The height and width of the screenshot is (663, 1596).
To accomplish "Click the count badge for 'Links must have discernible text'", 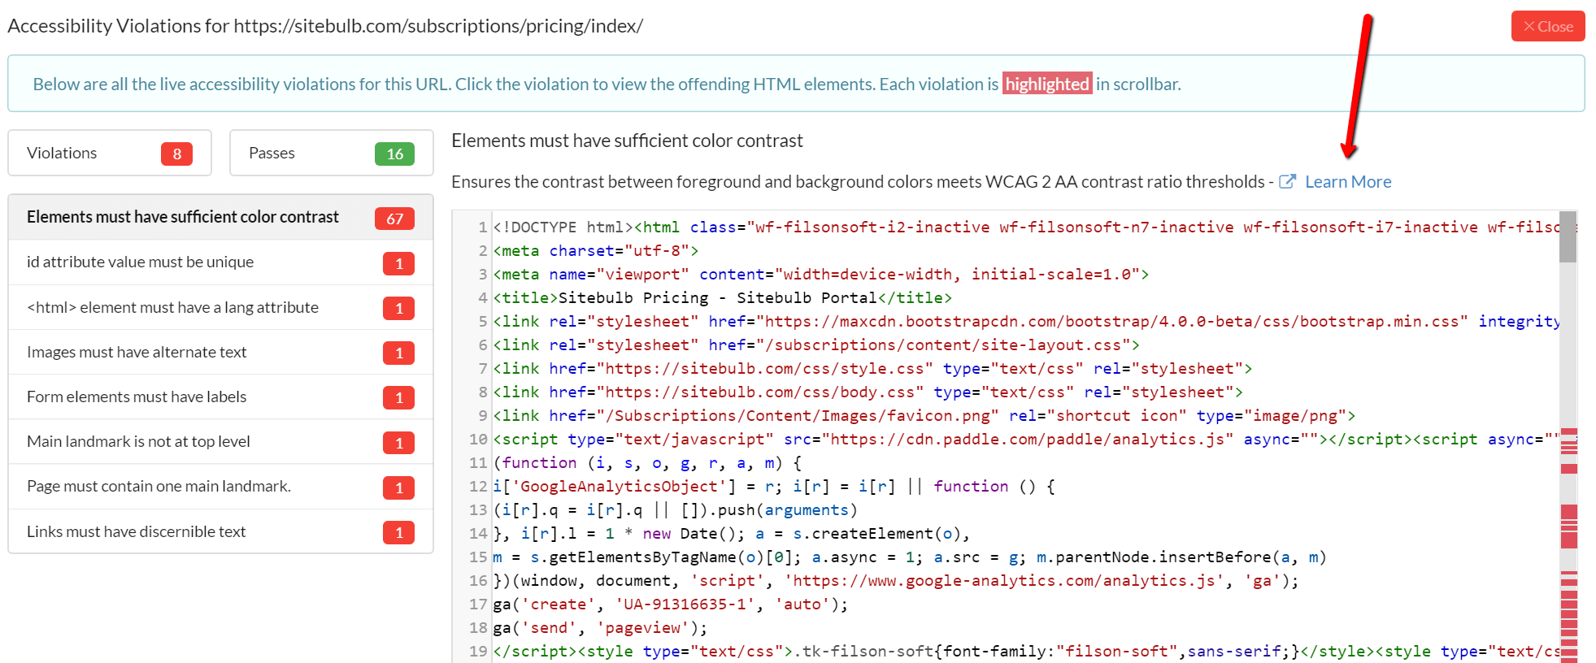I will coord(398,532).
